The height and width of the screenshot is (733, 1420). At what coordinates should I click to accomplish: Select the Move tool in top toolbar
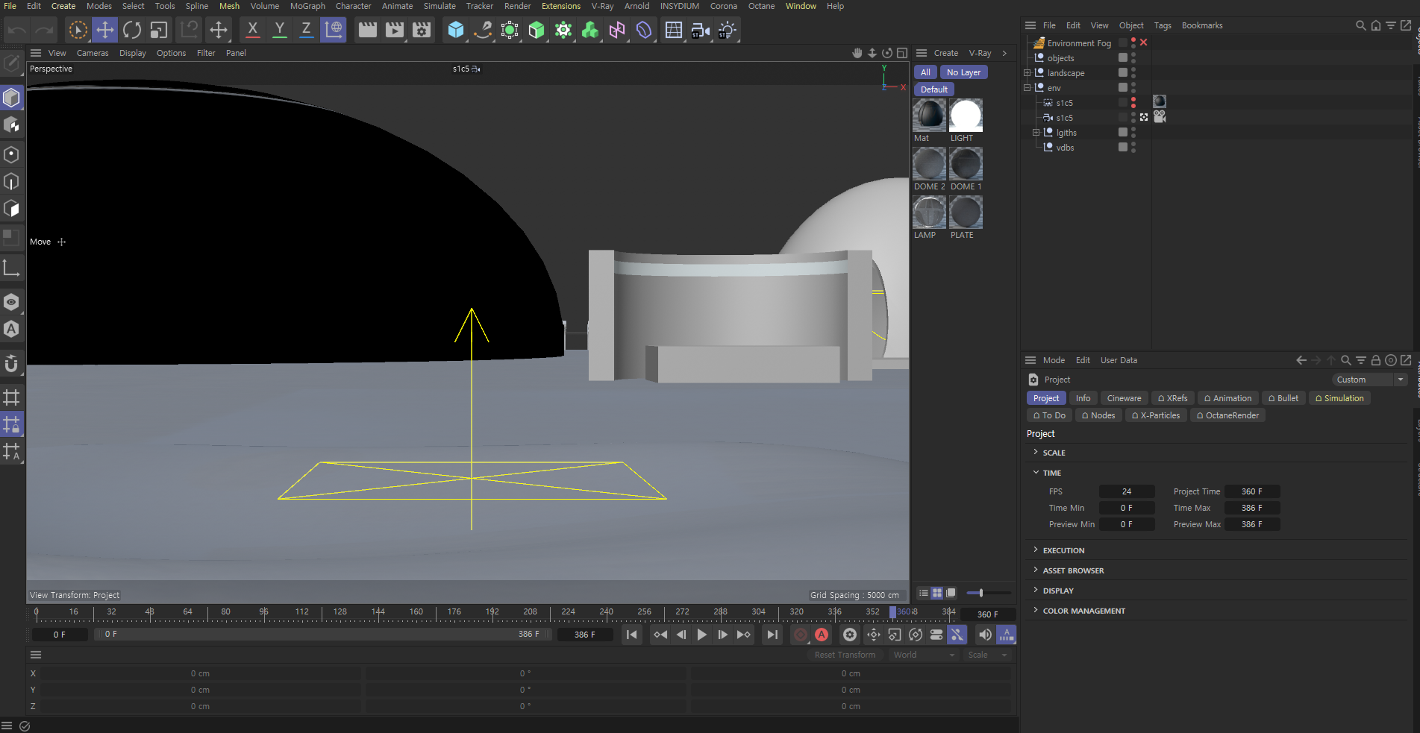click(105, 30)
